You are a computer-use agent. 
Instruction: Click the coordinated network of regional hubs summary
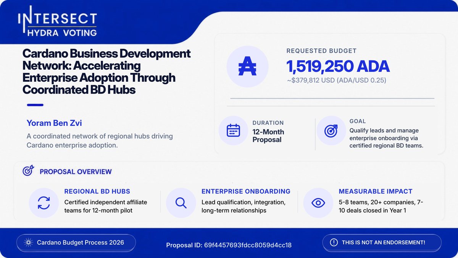100,141
